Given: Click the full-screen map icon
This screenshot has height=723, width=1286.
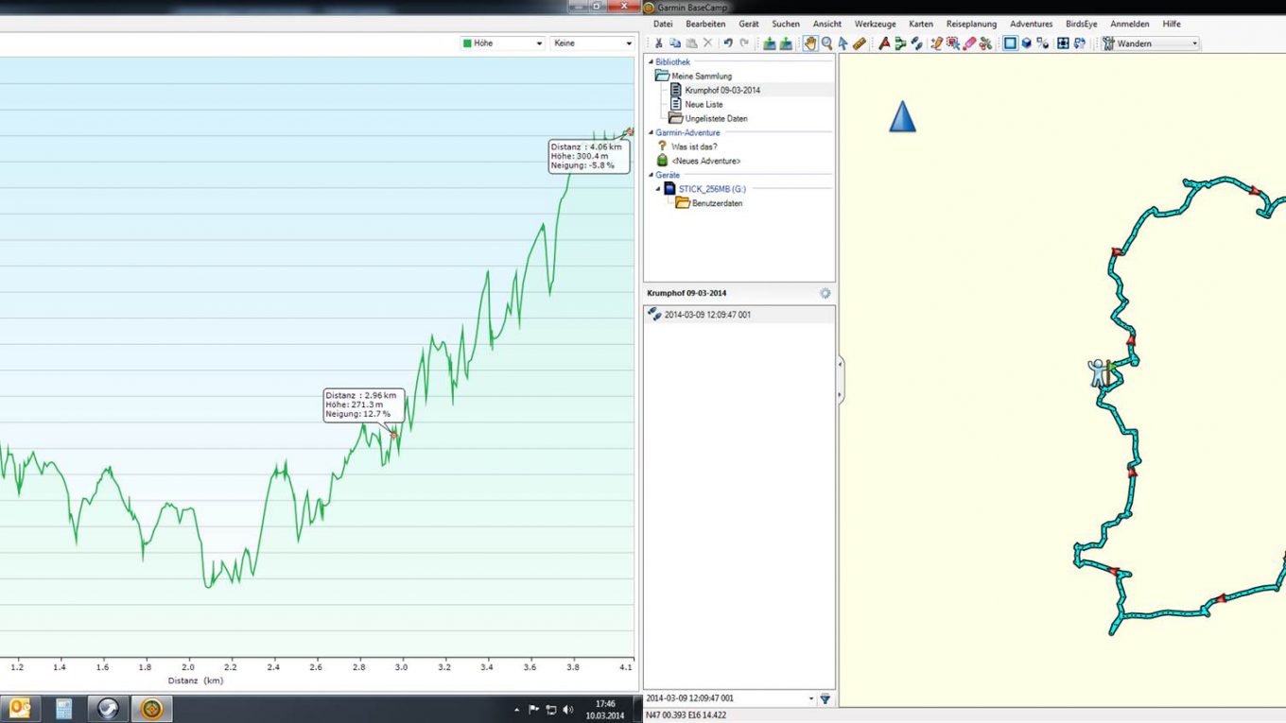Looking at the screenshot, I should (1063, 43).
